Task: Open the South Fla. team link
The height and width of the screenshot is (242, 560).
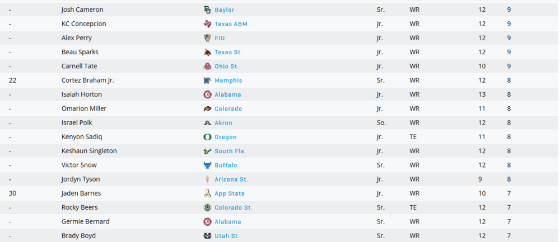Action: (x=230, y=151)
